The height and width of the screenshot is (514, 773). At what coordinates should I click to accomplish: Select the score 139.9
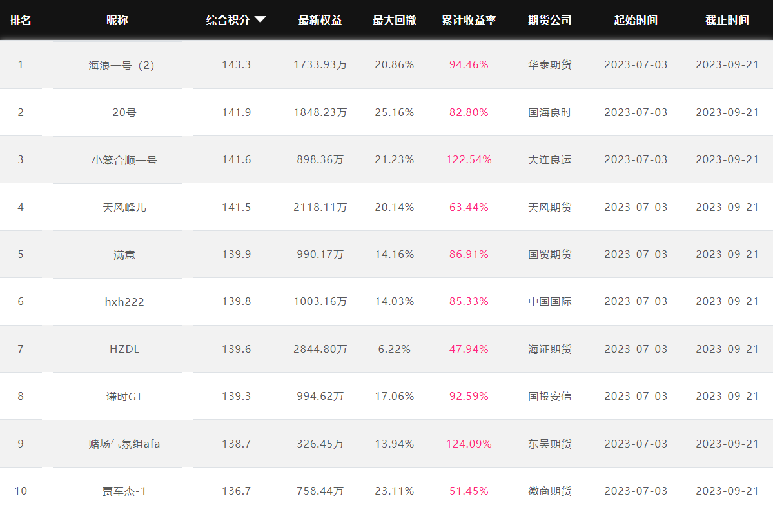(236, 254)
